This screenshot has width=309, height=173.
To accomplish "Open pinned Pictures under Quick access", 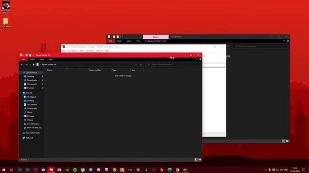I will [30, 88].
